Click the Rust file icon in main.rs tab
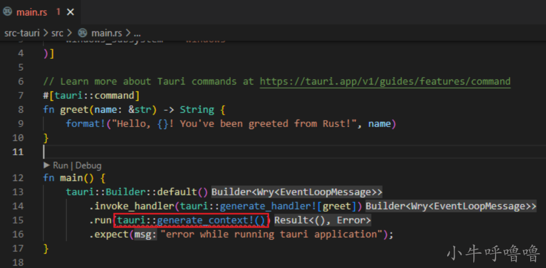Screen dimensions: 546x268 point(8,12)
